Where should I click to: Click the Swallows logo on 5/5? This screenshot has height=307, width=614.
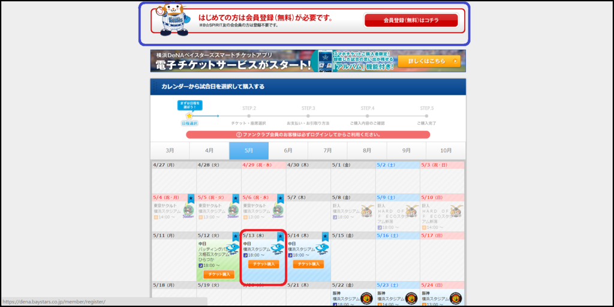point(234,212)
